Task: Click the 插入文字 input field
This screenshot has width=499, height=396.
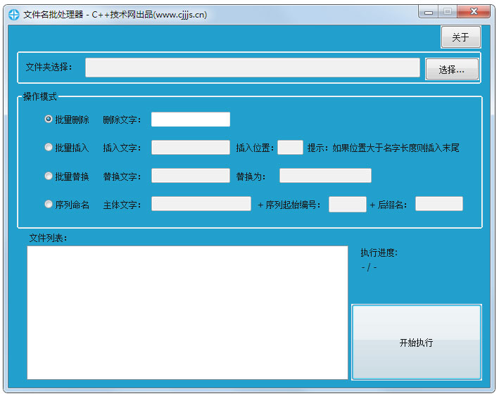Action: pos(191,148)
